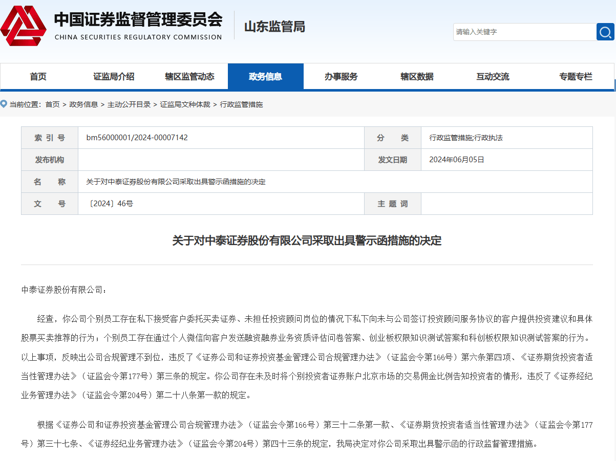
Task: Click the location pin icon beside 当前位置
Action: (4, 104)
